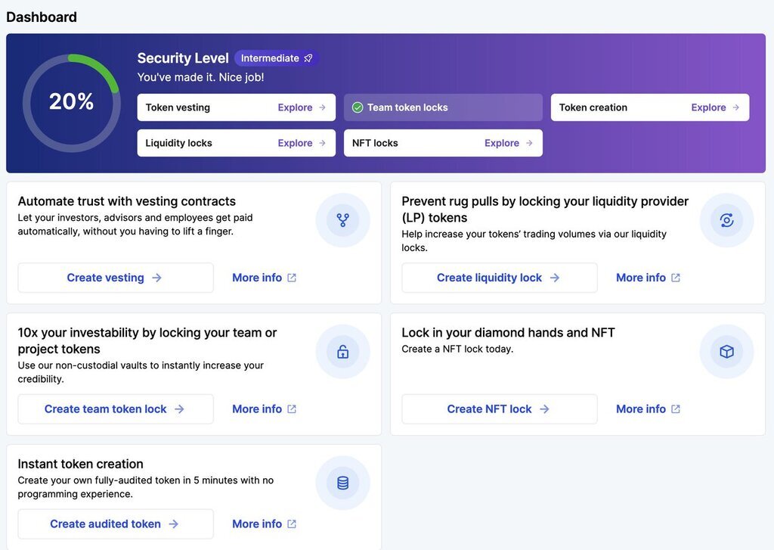Click the vesting branch icon
Image resolution: width=774 pixels, height=550 pixels.
[x=342, y=220]
